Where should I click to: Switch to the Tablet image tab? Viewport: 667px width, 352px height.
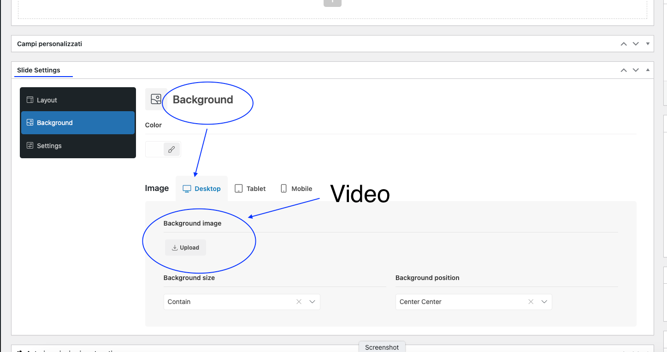pyautogui.click(x=250, y=189)
